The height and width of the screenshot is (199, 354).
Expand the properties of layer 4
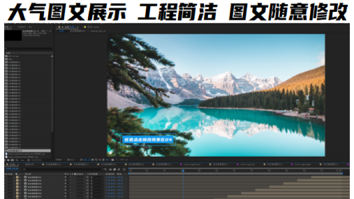pos(14,187)
